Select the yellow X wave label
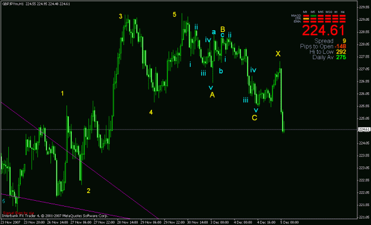The height and width of the screenshot is (225, 371). click(x=278, y=54)
